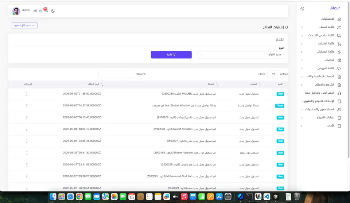Expand قائمة الحسابات submenu chevron
Viewport: 350px width, 203px height.
click(x=302, y=52)
